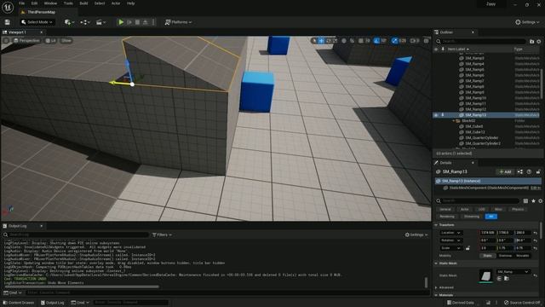The image size is (545, 307).
Task: Open editor Settings dropdown at top right
Action: [527, 22]
